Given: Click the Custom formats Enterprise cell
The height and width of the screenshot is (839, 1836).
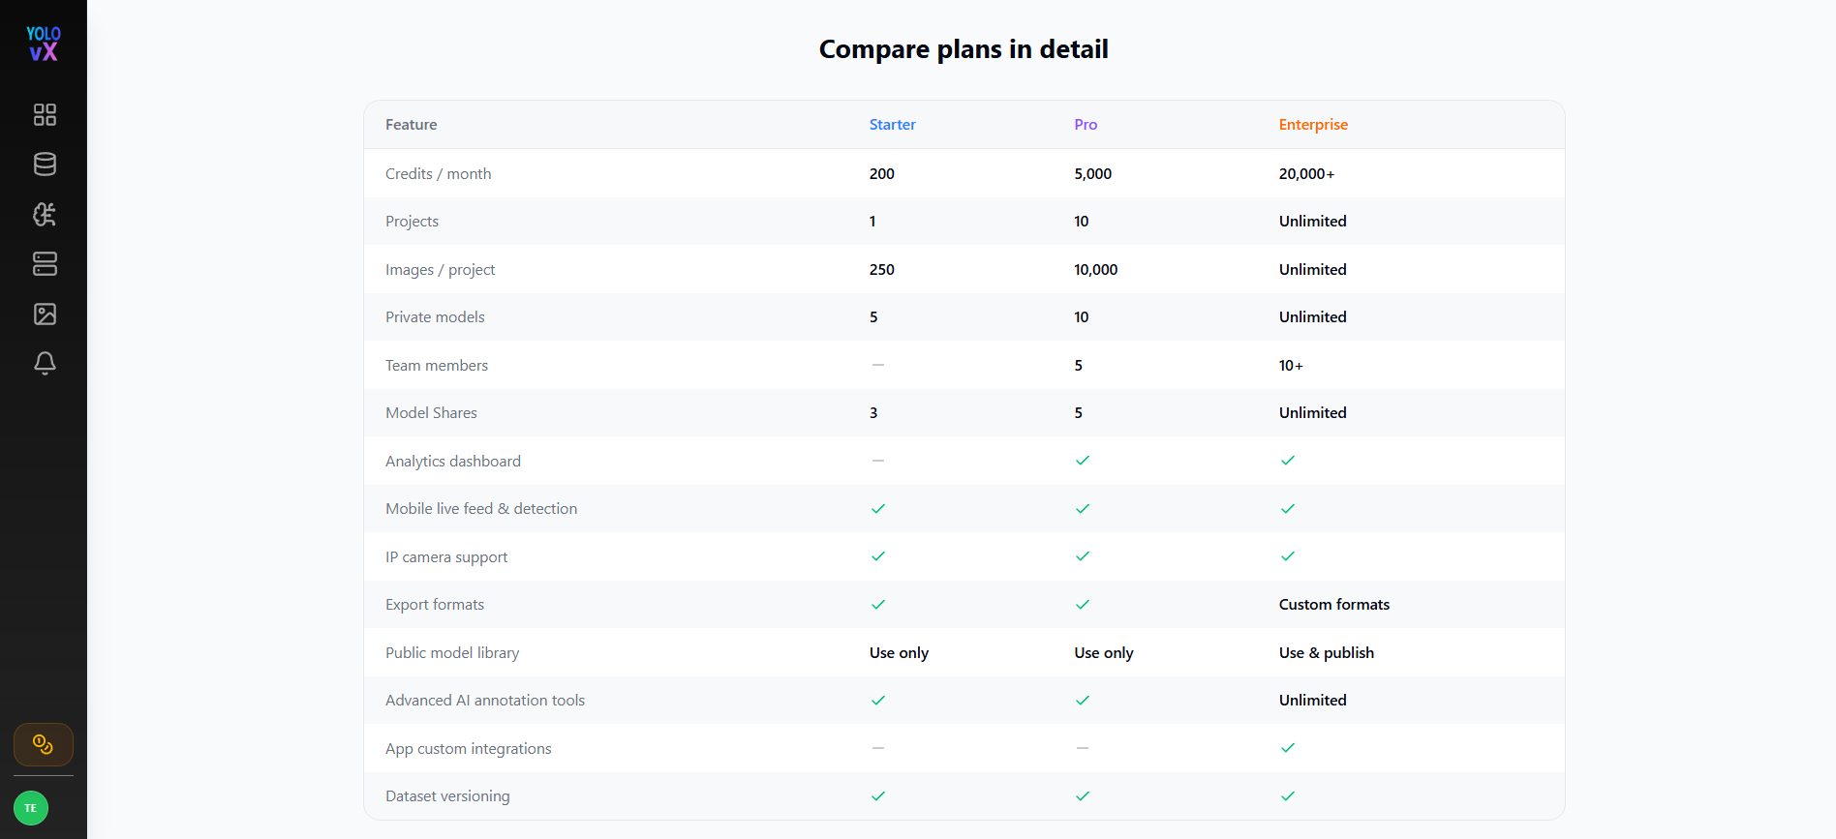Looking at the screenshot, I should pos(1333,605).
